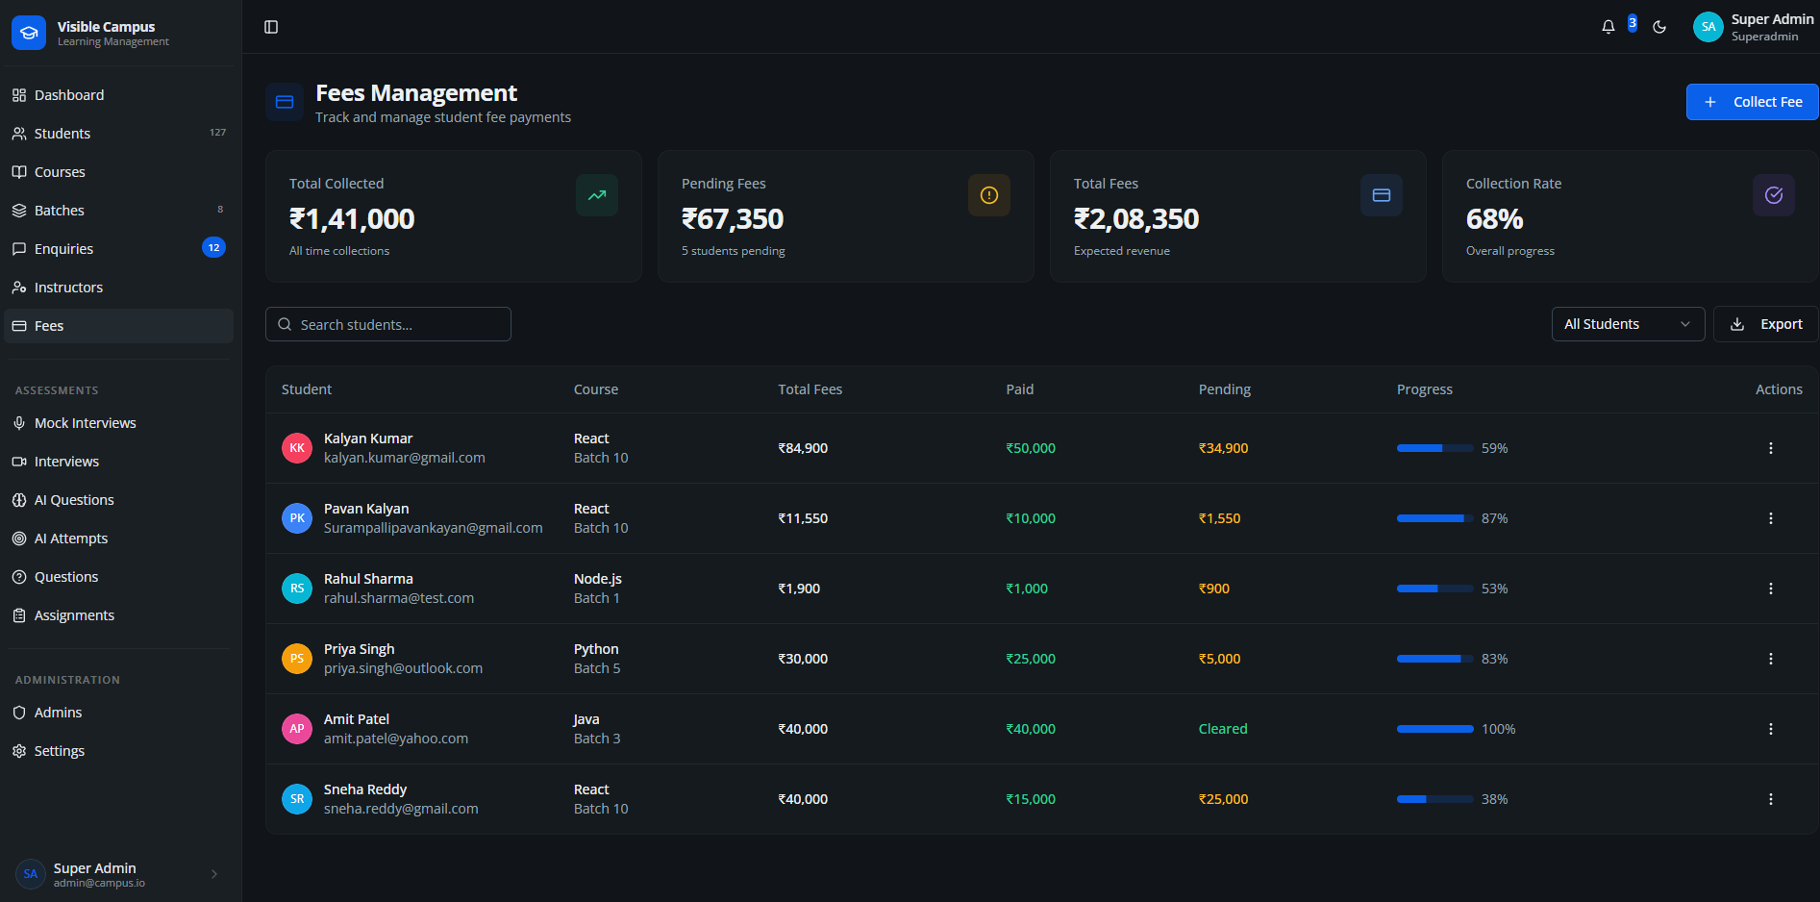Click the Total Fees card icon
This screenshot has width=1820, height=902.
tap(1381, 195)
